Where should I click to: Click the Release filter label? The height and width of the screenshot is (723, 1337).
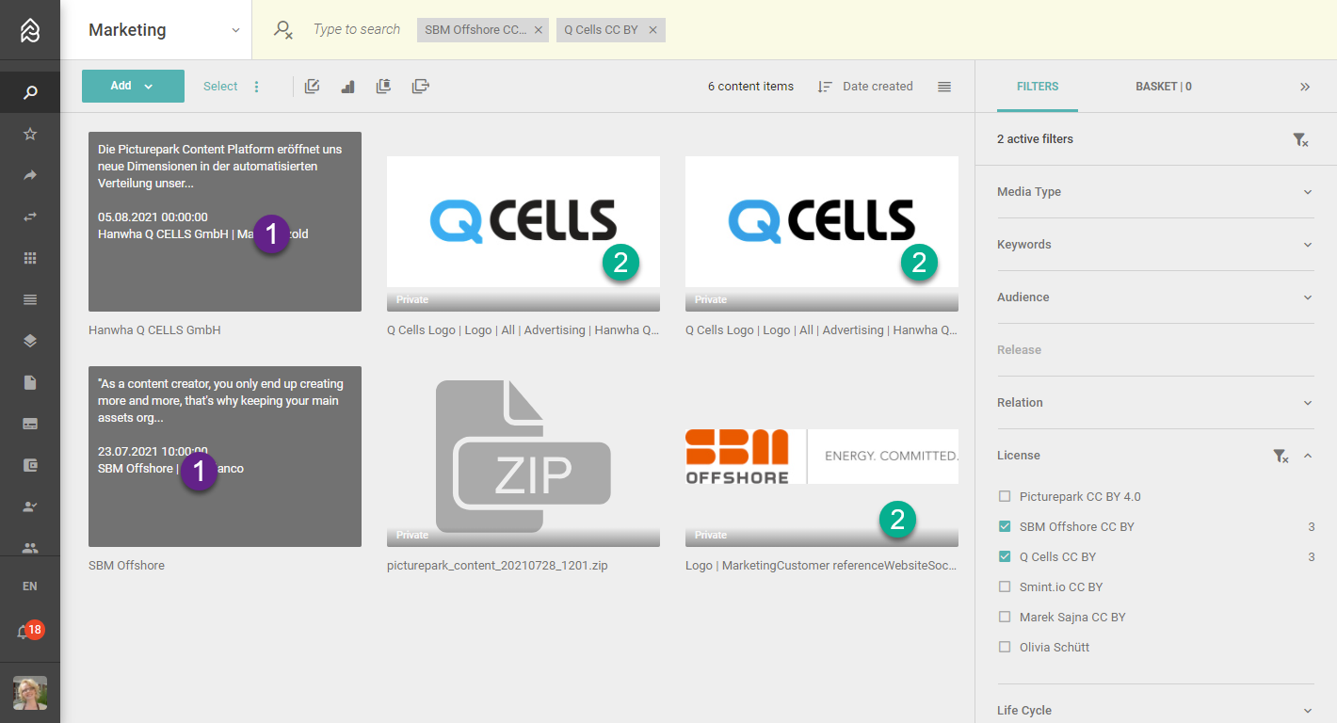1019,350
